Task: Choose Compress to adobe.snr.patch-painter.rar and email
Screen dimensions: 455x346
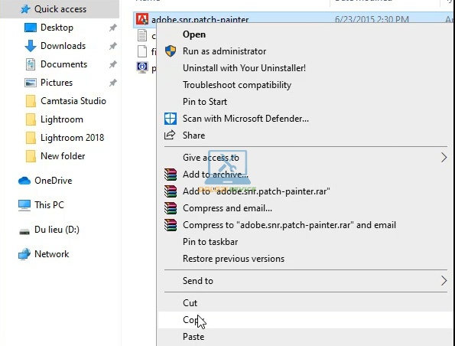Action: [x=289, y=225]
